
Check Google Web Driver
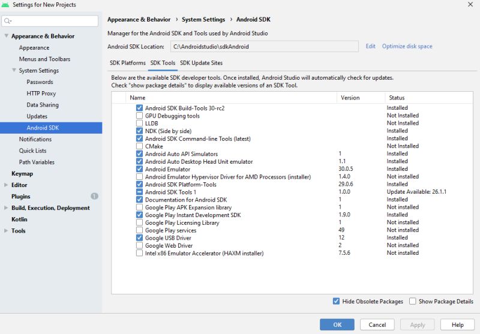[139, 246]
